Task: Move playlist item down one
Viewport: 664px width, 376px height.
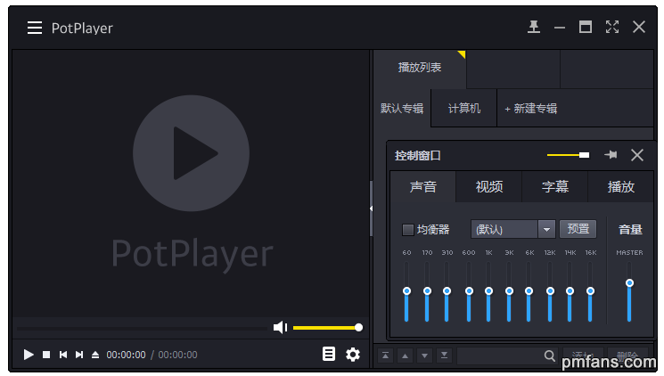Action: coord(424,356)
